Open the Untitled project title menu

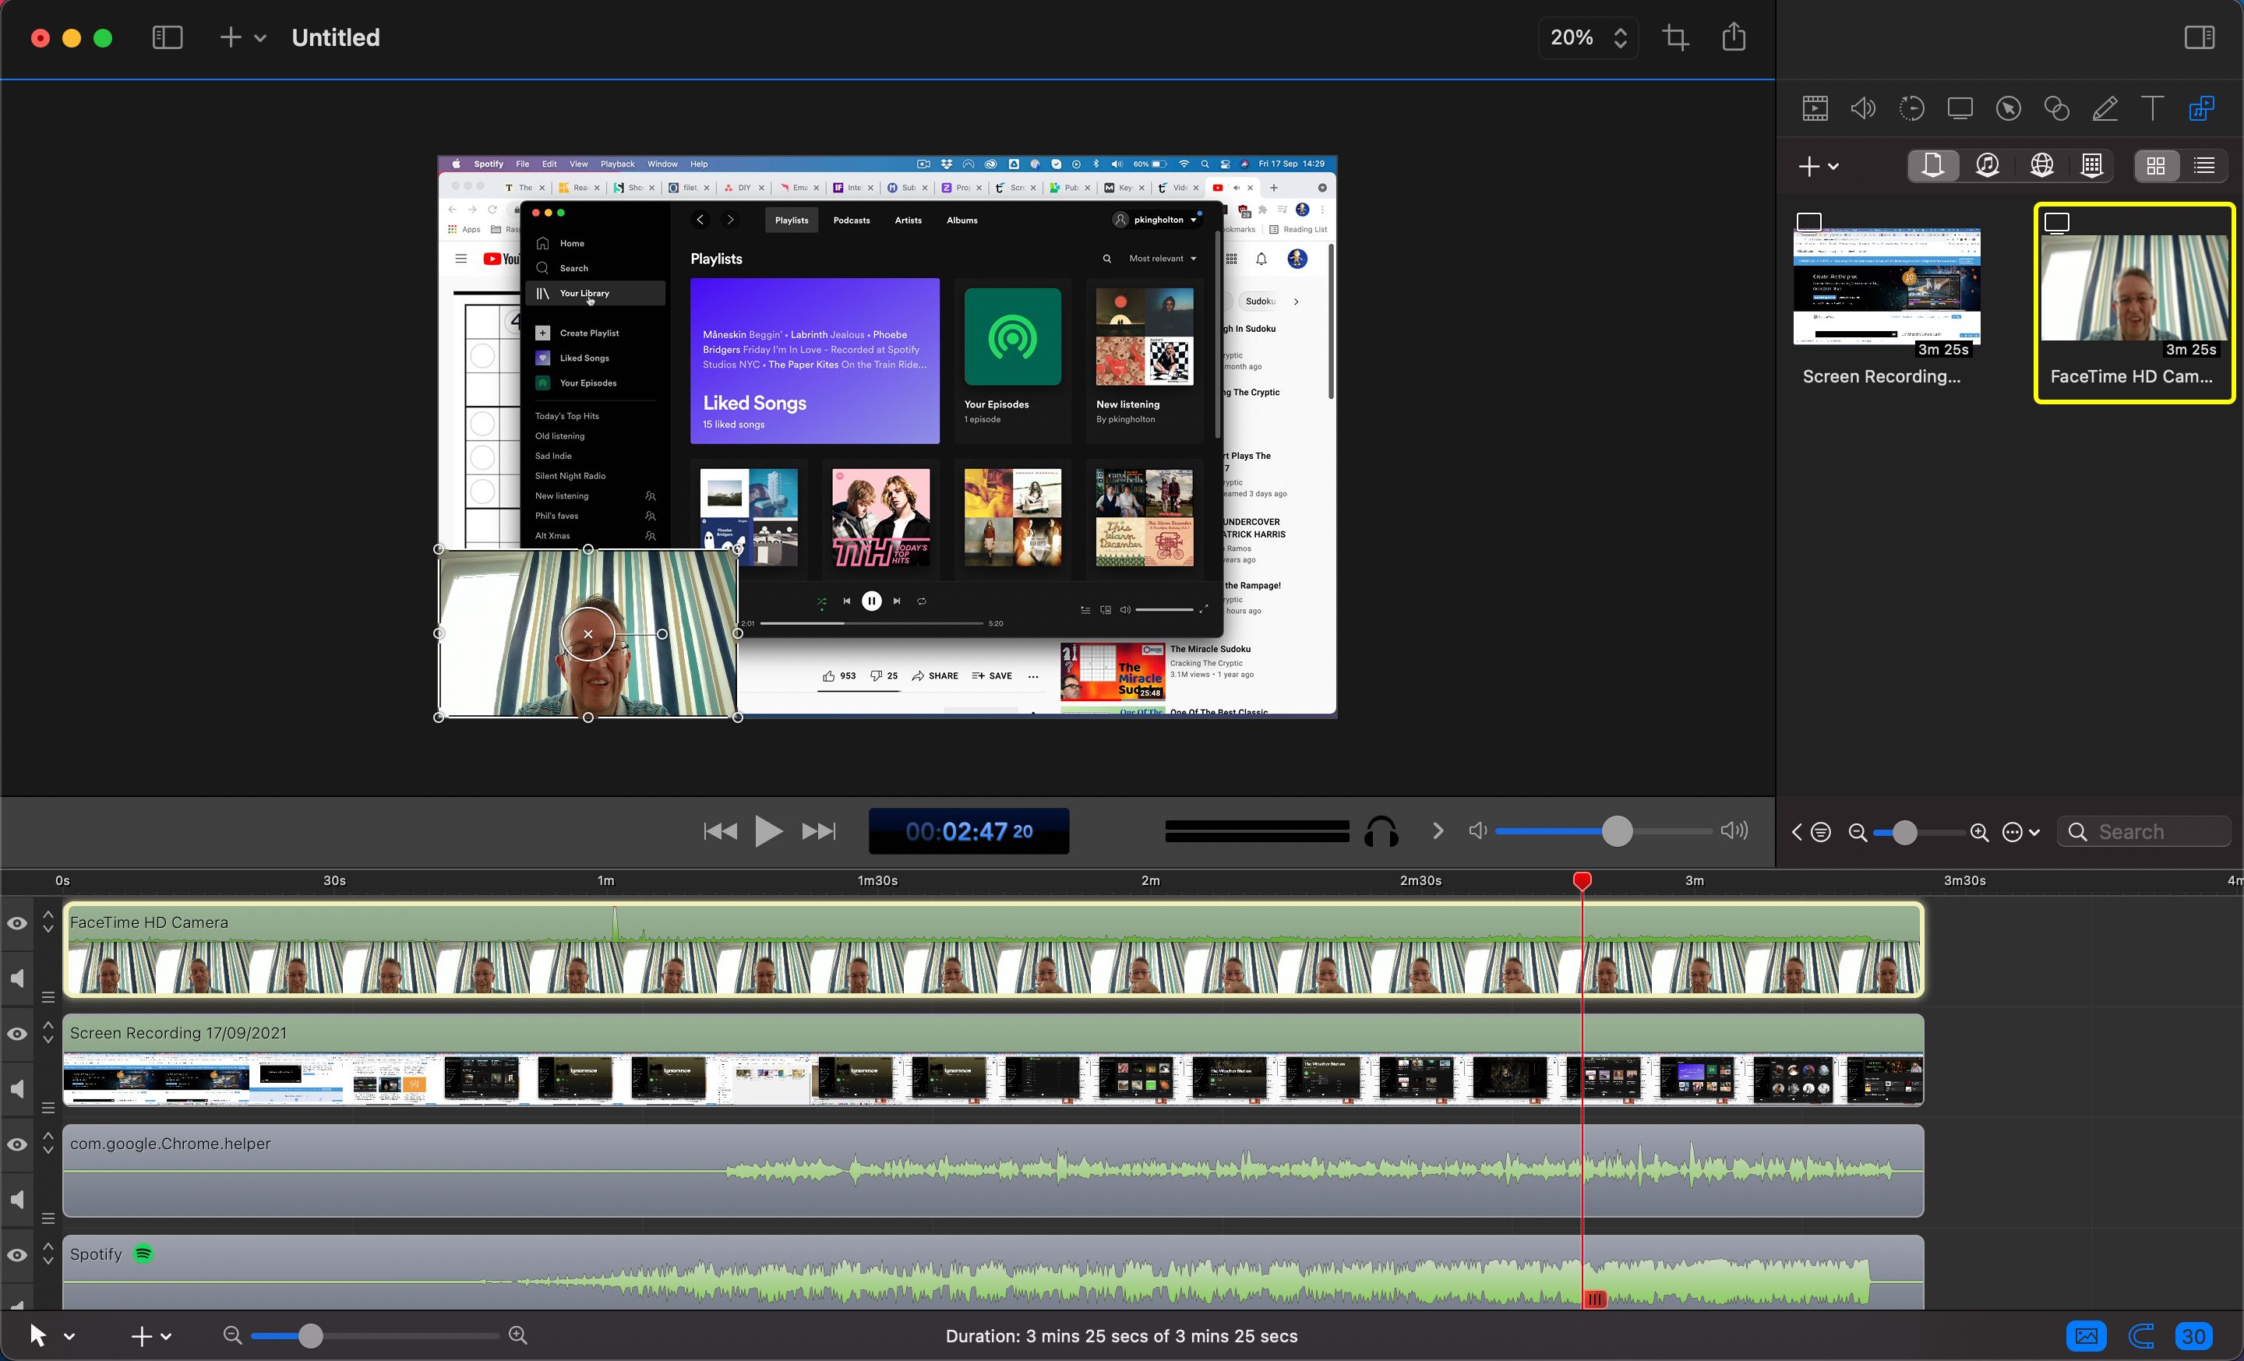pyautogui.click(x=337, y=35)
